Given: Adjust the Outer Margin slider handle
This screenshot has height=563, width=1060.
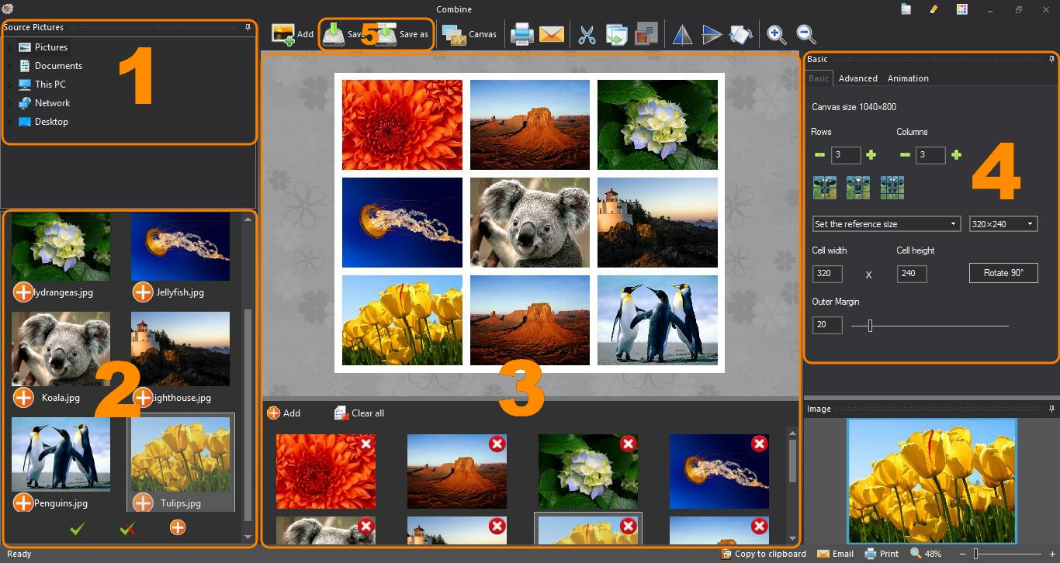Looking at the screenshot, I should coord(870,326).
